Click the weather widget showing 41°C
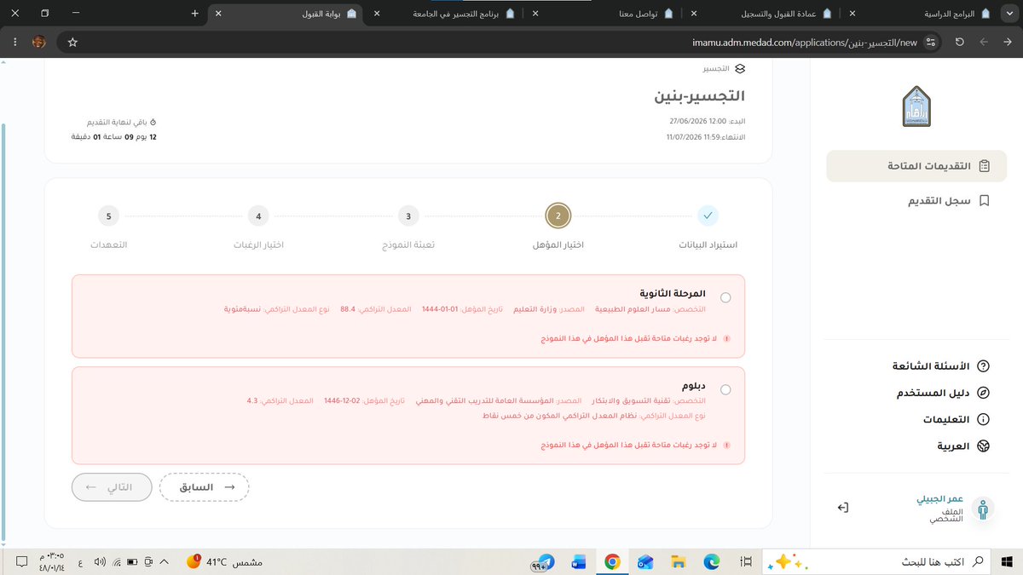Image resolution: width=1023 pixels, height=575 pixels. tap(225, 562)
